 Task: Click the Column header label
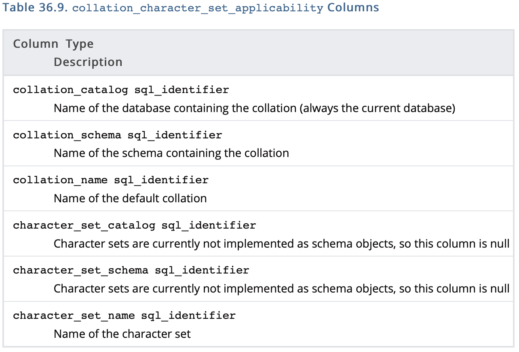point(36,44)
